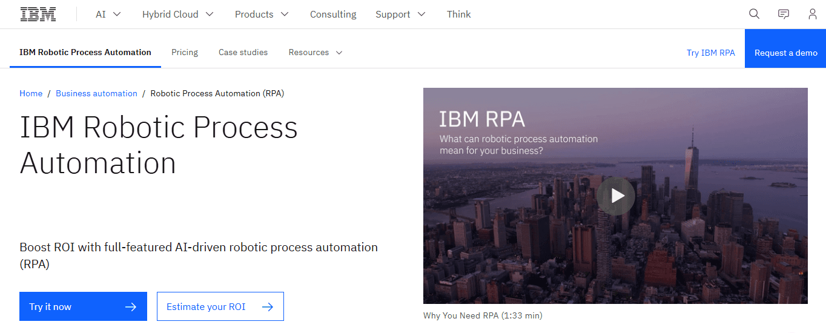Image resolution: width=826 pixels, height=333 pixels.
Task: Expand the Hybrid Cloud menu
Action: (x=177, y=15)
